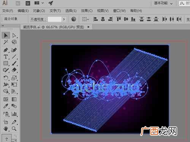Select the Lasso tool
190x142 pixels.
(x=14, y=42)
